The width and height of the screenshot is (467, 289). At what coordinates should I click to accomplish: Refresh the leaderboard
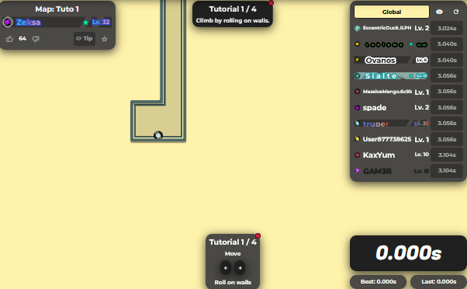[x=455, y=12]
